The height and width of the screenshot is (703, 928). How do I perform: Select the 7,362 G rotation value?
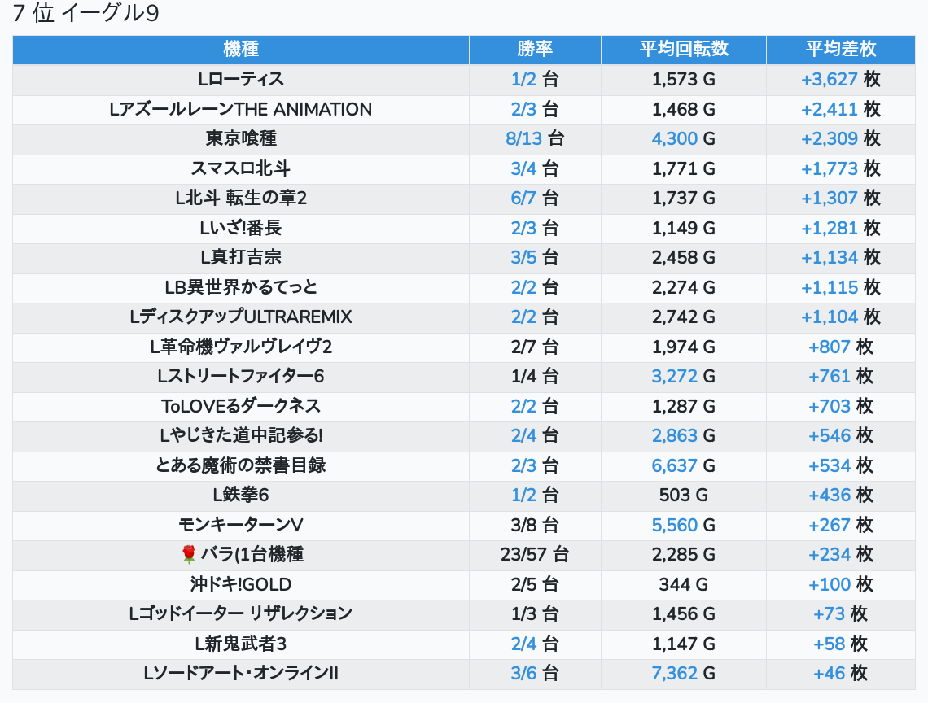[684, 674]
